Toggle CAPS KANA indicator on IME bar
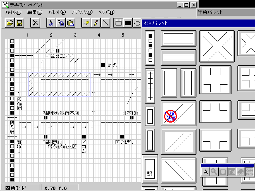 249,172
